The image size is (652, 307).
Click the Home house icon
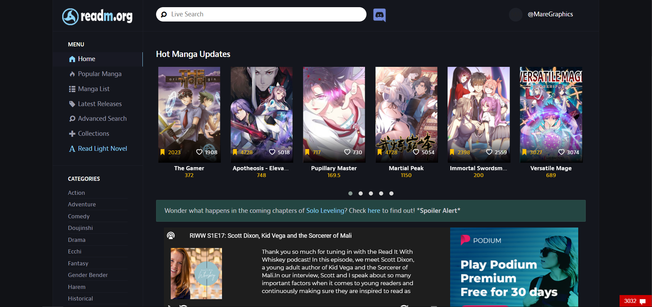point(72,59)
